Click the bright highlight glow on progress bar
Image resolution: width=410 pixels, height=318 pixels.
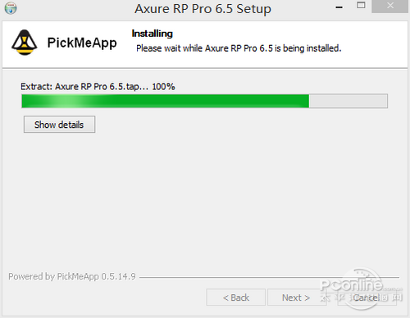(x=67, y=101)
